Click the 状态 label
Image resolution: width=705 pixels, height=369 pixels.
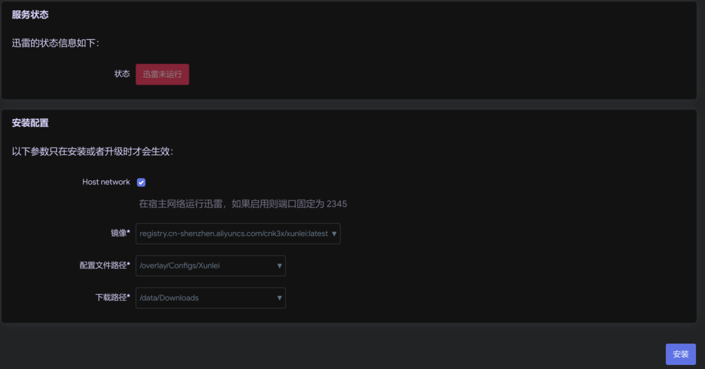tap(122, 74)
